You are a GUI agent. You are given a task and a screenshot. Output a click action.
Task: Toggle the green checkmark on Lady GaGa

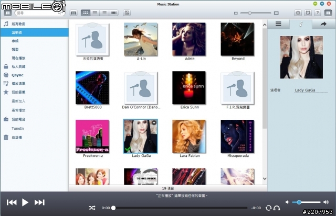click(128, 149)
